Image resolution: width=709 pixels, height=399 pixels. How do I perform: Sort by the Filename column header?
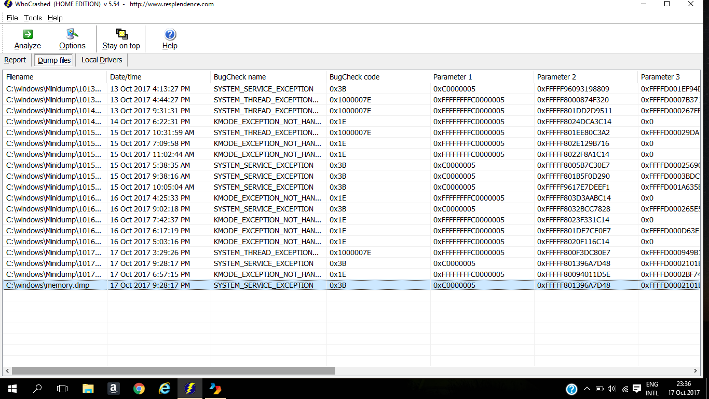pyautogui.click(x=55, y=77)
